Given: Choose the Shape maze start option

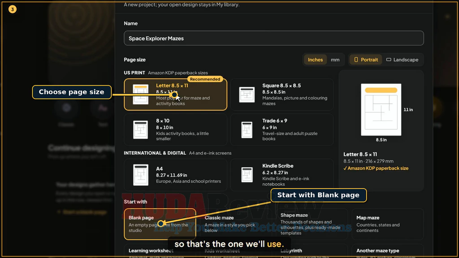Looking at the screenshot, I should coord(312,224).
